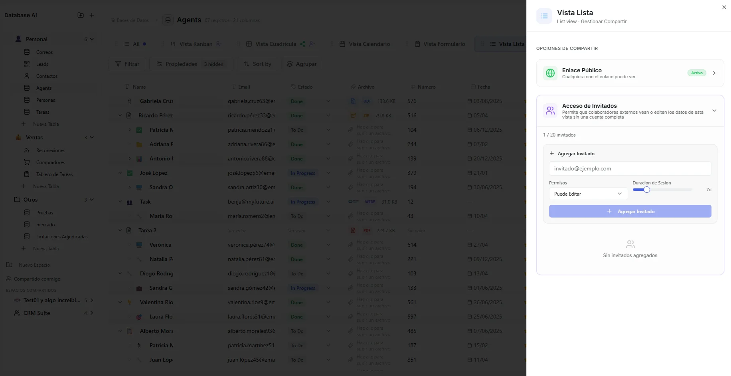Open Propiedades with 3 hidden

191,64
